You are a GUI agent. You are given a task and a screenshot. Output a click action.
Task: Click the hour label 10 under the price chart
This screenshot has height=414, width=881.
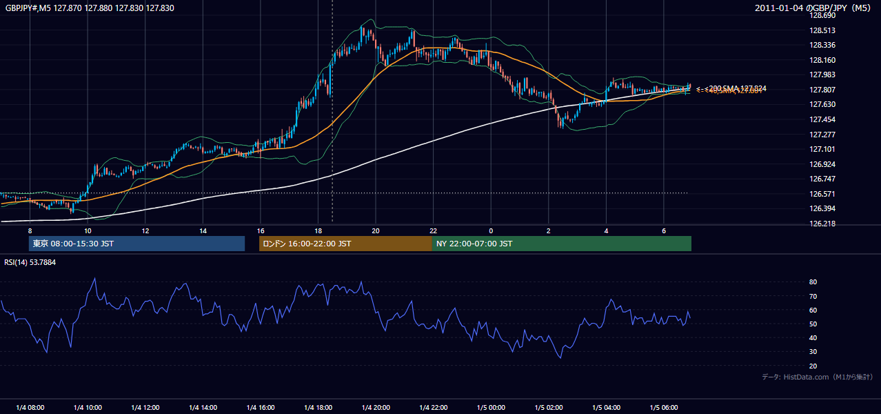[88, 230]
